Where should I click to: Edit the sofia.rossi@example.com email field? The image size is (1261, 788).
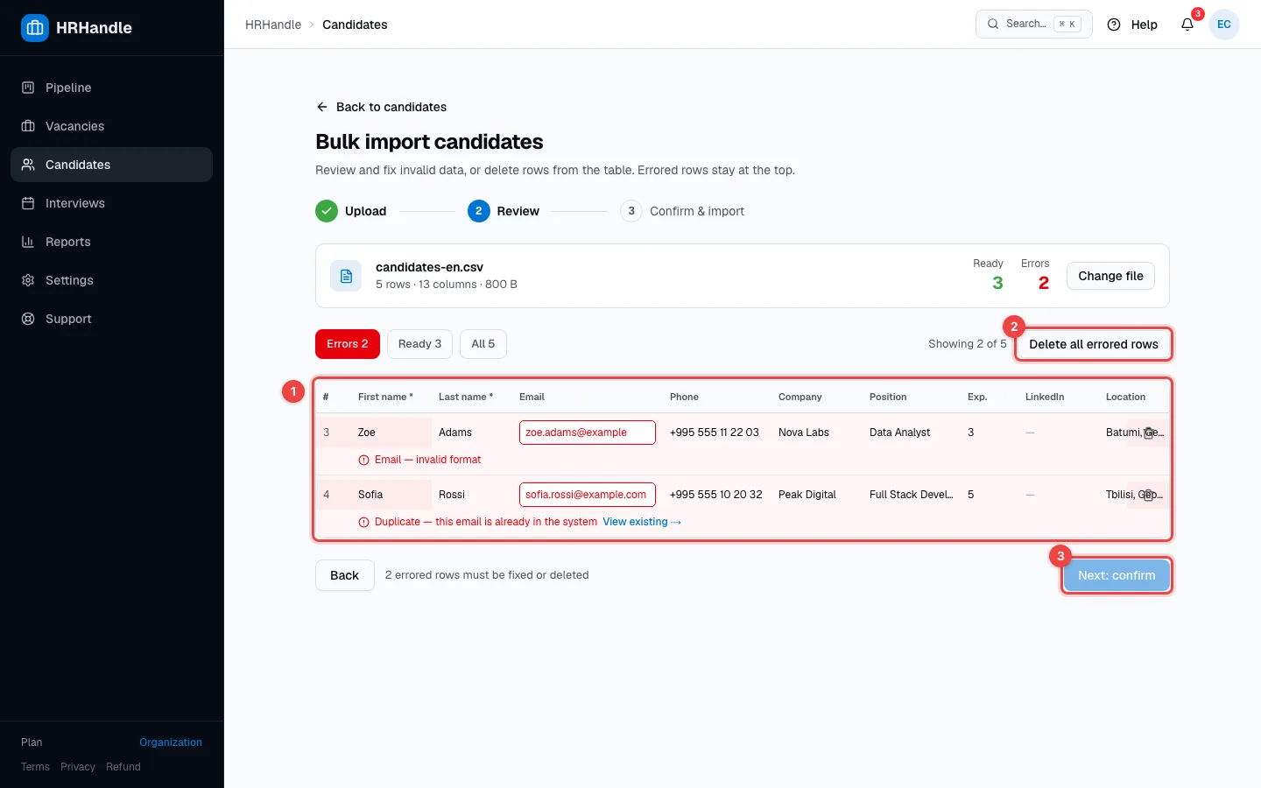[x=588, y=495]
